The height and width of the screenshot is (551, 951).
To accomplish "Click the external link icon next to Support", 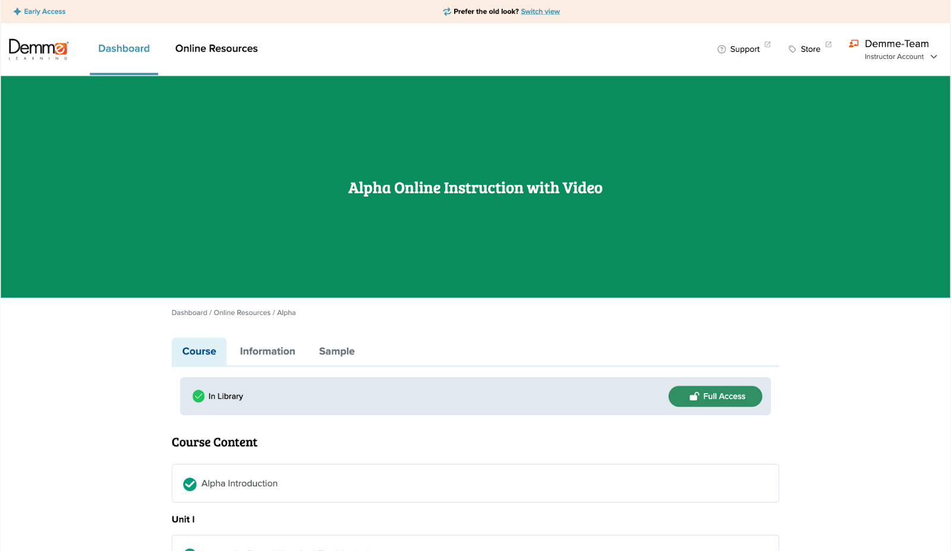I will (x=767, y=45).
